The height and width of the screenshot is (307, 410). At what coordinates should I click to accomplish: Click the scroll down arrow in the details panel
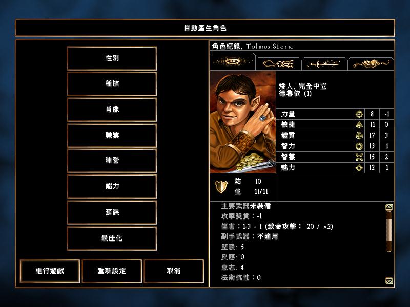(x=389, y=281)
